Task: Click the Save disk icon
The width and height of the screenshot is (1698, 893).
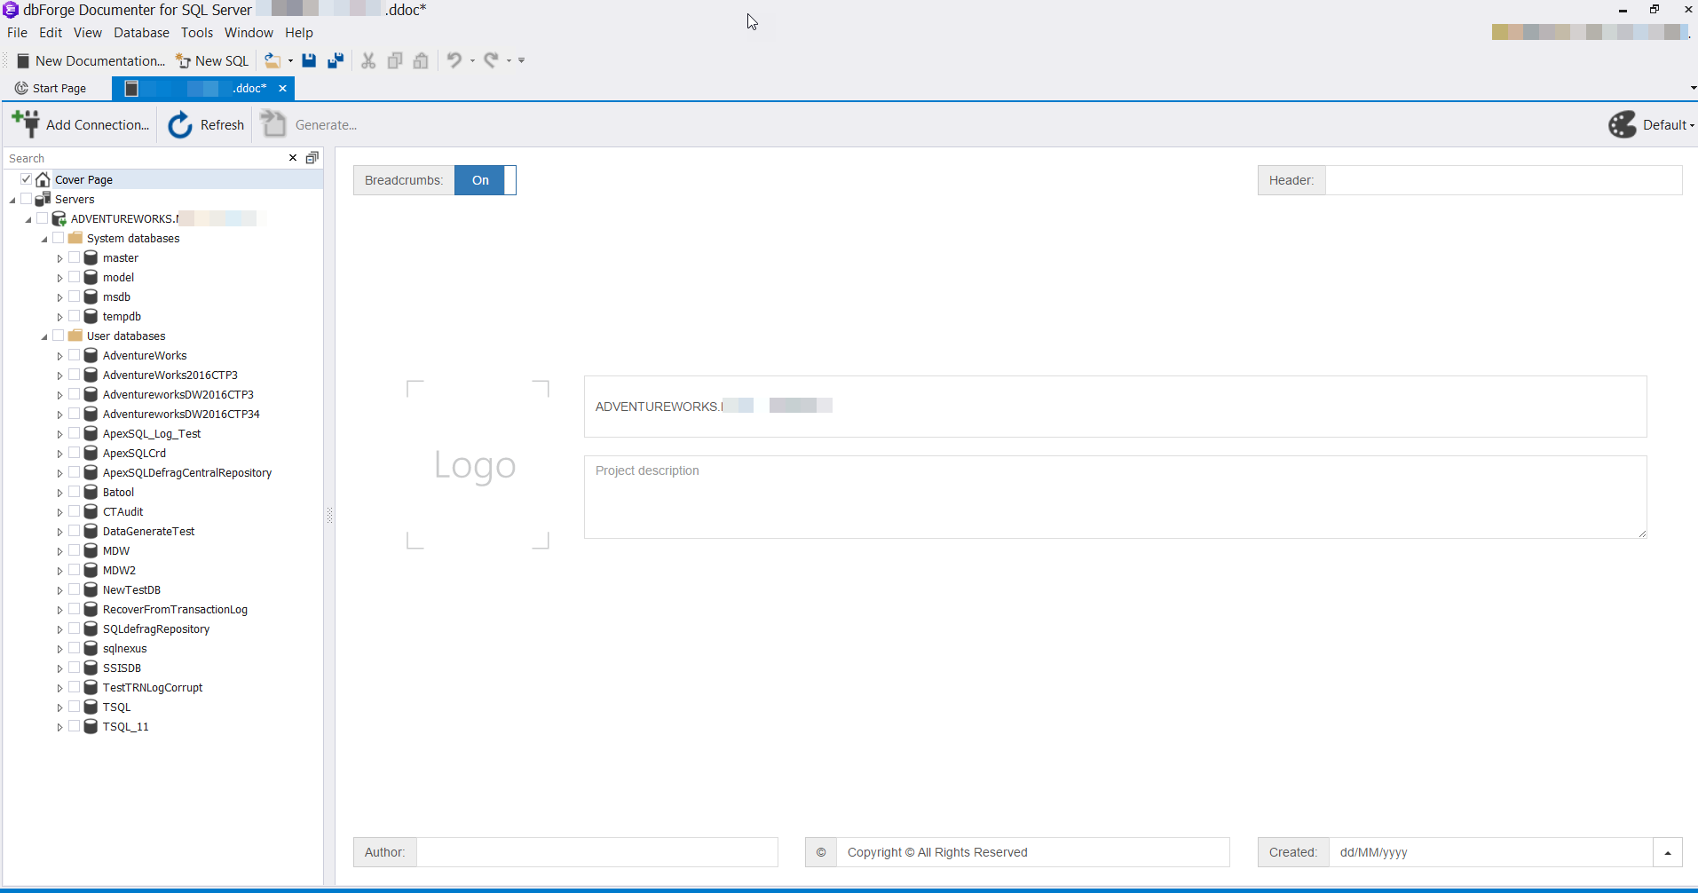Action: coord(309,60)
